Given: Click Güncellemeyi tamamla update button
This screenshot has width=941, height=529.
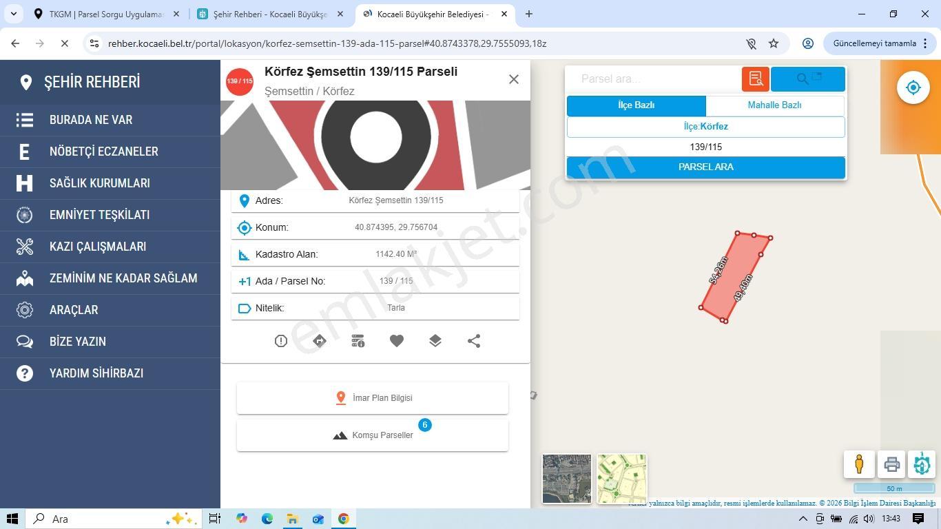Looking at the screenshot, I should pos(874,43).
